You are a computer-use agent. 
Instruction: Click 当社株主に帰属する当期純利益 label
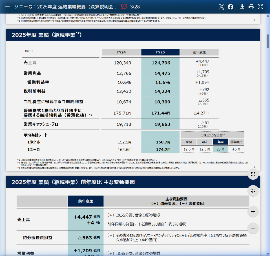(53, 102)
